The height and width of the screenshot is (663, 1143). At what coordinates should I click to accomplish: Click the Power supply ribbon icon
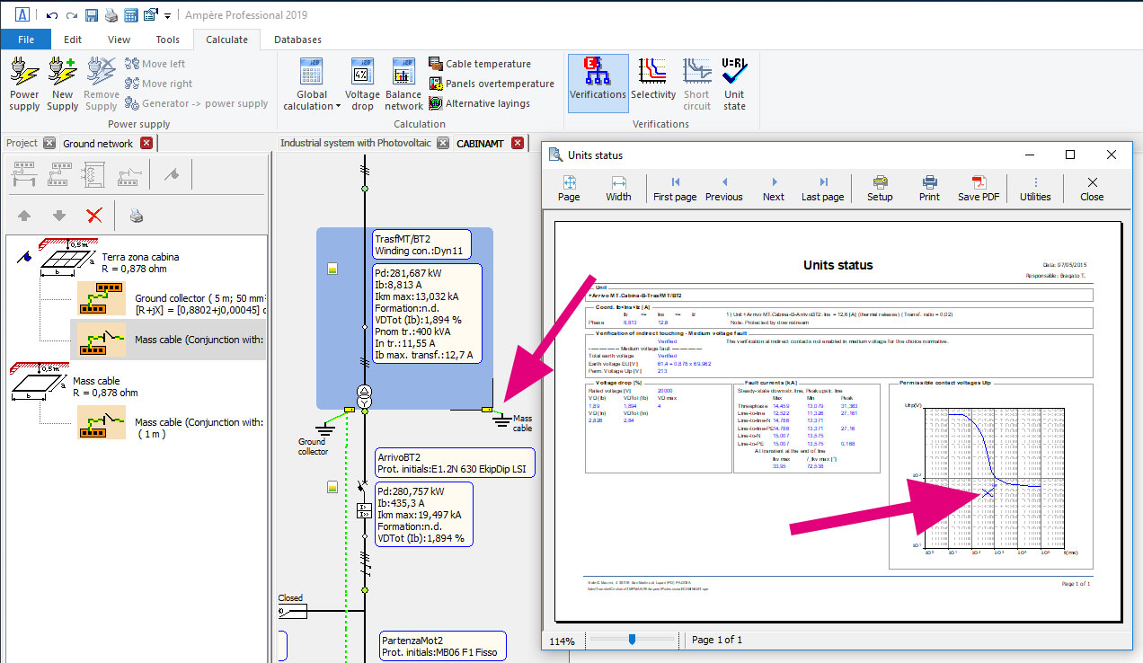tap(24, 83)
